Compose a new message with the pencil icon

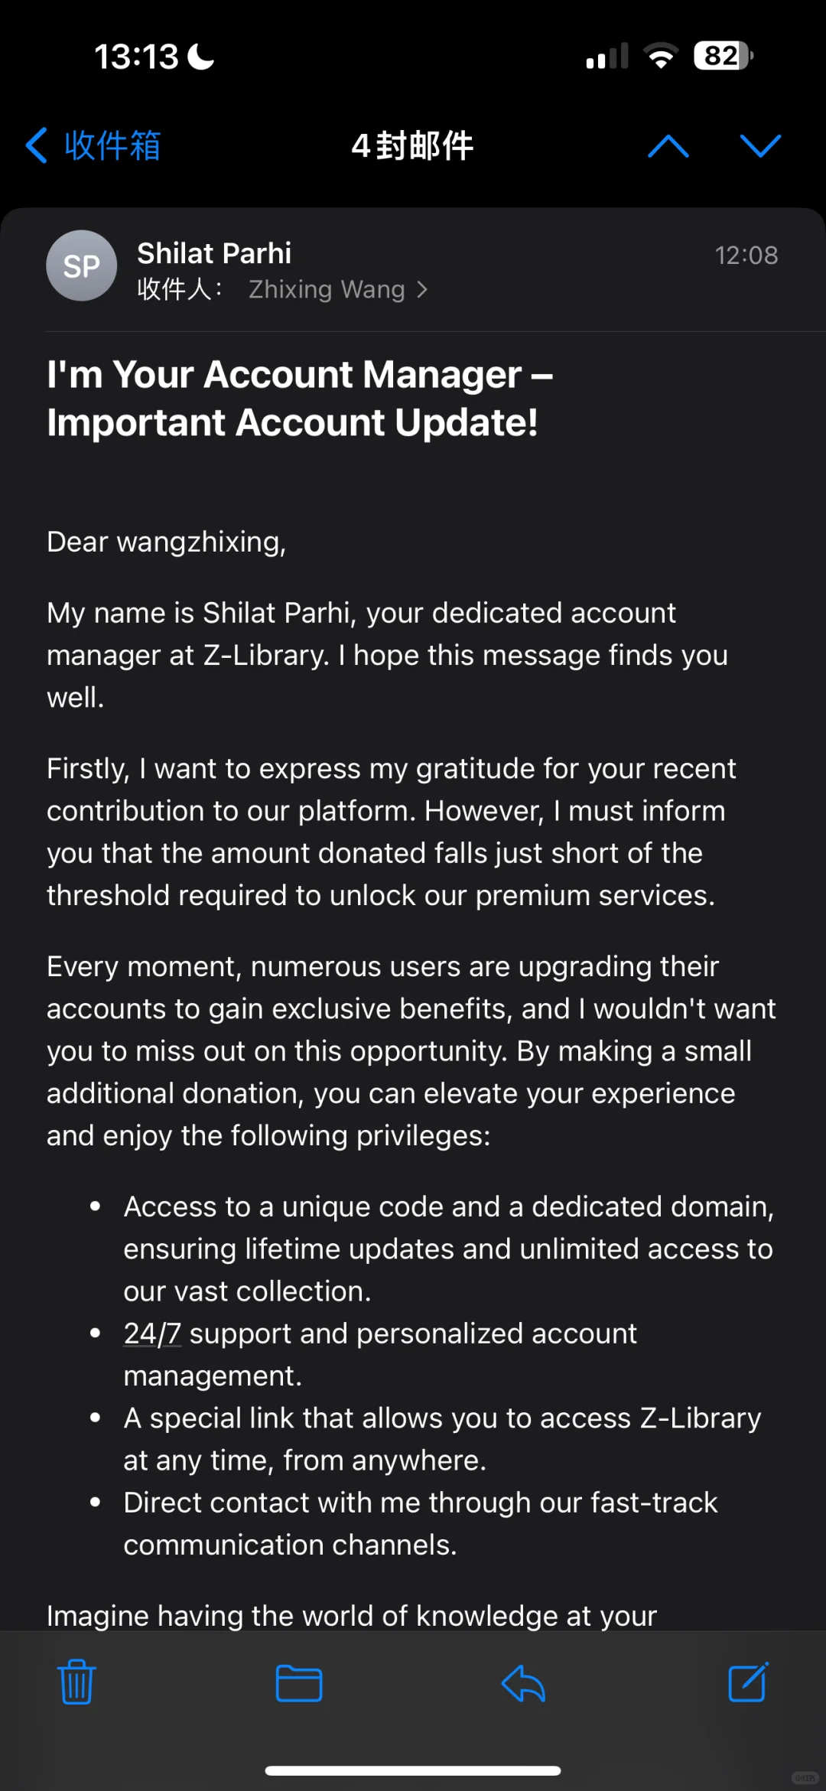(x=748, y=1682)
